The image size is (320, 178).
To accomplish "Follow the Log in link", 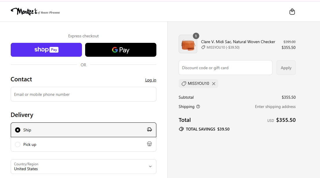I will (x=151, y=80).
